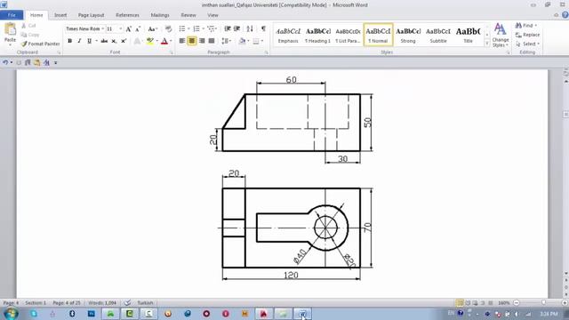This screenshot has width=569, height=320.
Task: Click the Shading paint bucket button
Action: tap(243, 41)
